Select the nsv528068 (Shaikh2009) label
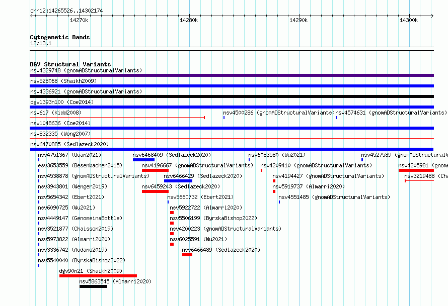 63,81
